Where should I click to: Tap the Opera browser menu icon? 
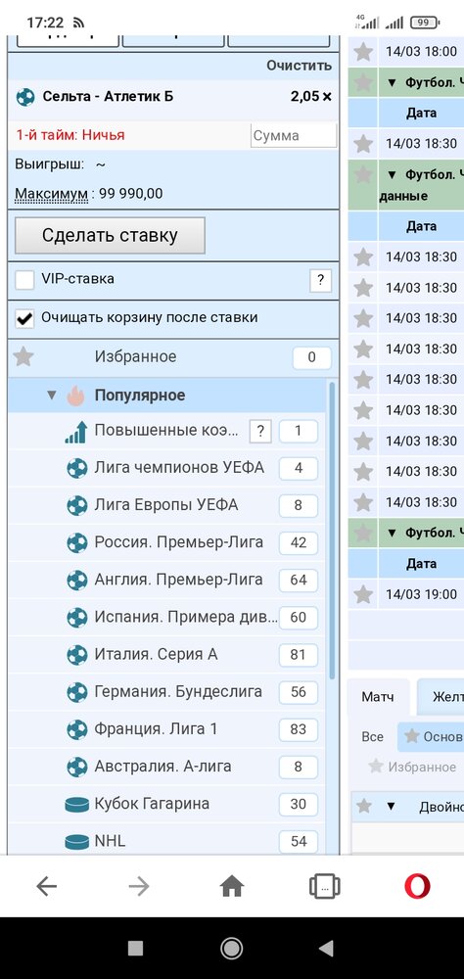(x=417, y=886)
